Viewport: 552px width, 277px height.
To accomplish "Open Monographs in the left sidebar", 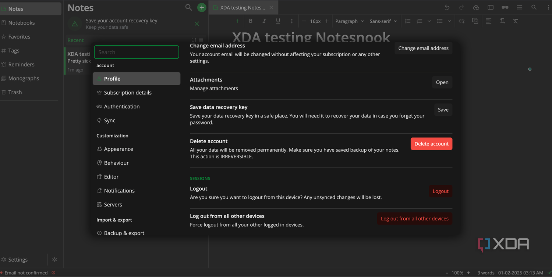I will tap(31, 78).
